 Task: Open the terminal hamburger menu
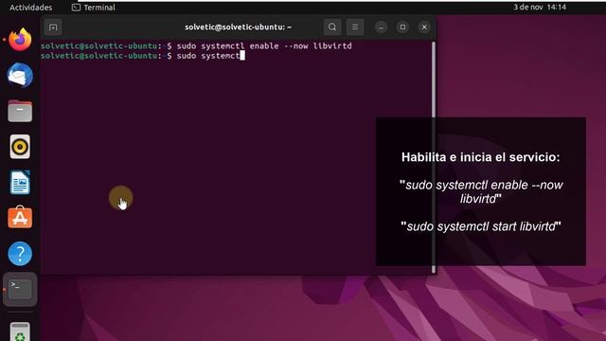(355, 27)
